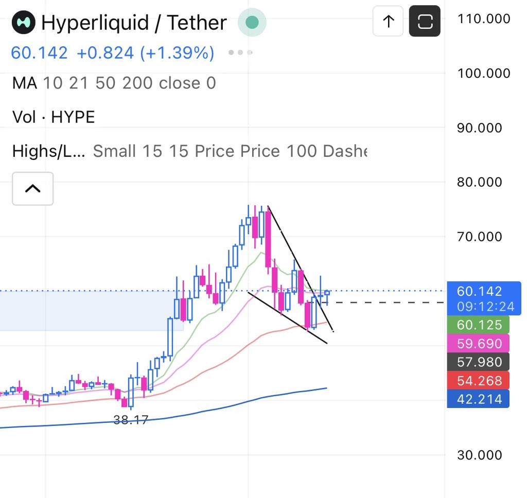Click the 38.17 low price marker
Screen dimensions: 527x498
(x=131, y=420)
